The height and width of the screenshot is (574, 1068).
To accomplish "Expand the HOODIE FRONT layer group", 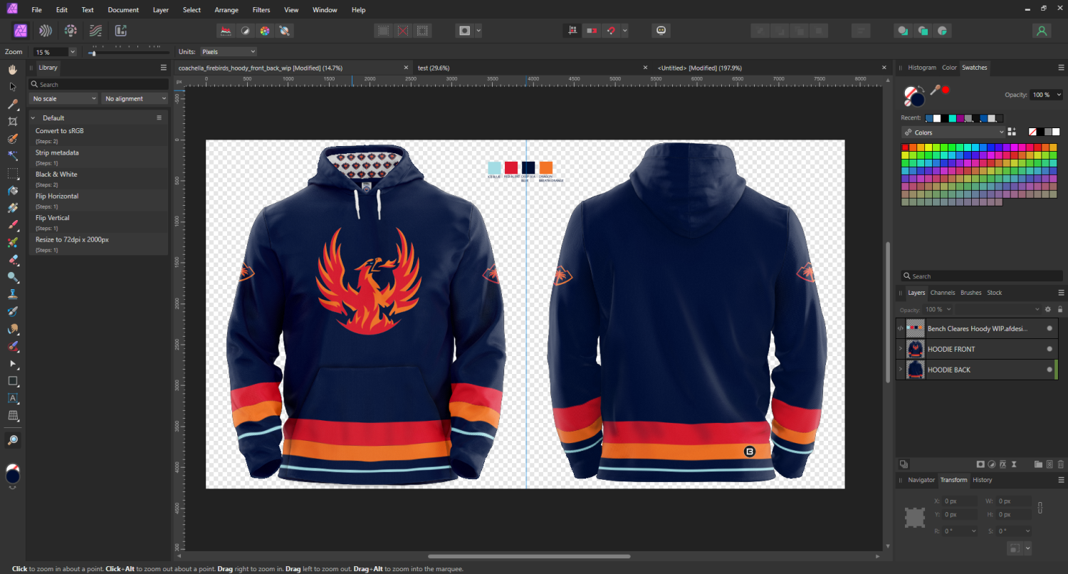I will pos(901,349).
